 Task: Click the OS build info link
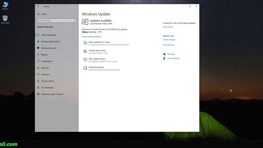point(168,45)
